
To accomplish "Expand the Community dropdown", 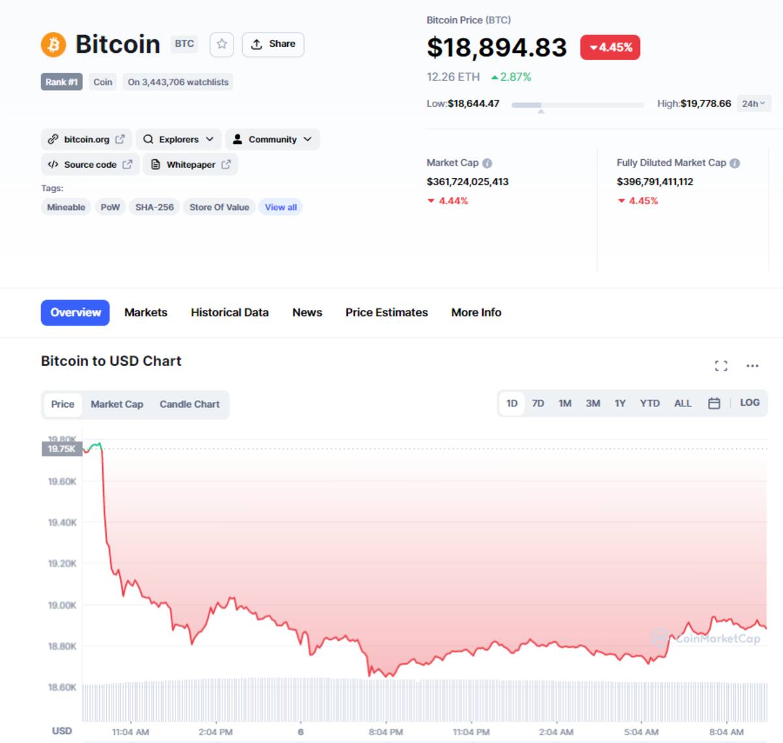I will click(272, 139).
